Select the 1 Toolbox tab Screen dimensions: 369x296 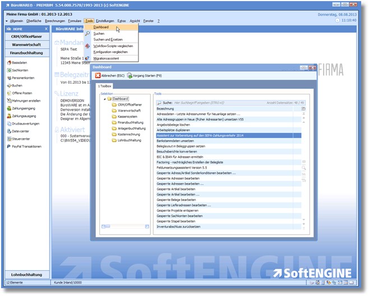pyautogui.click(x=104, y=86)
